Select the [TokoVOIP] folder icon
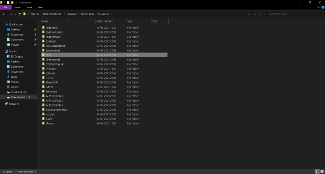 click(x=43, y=82)
